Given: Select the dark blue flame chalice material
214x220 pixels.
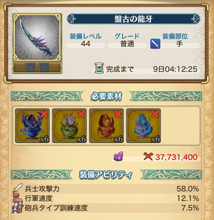Looking at the screenshot, I should click(x=32, y=126).
